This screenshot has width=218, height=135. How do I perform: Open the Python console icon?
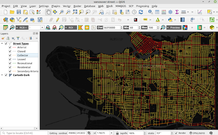pos(170,20)
